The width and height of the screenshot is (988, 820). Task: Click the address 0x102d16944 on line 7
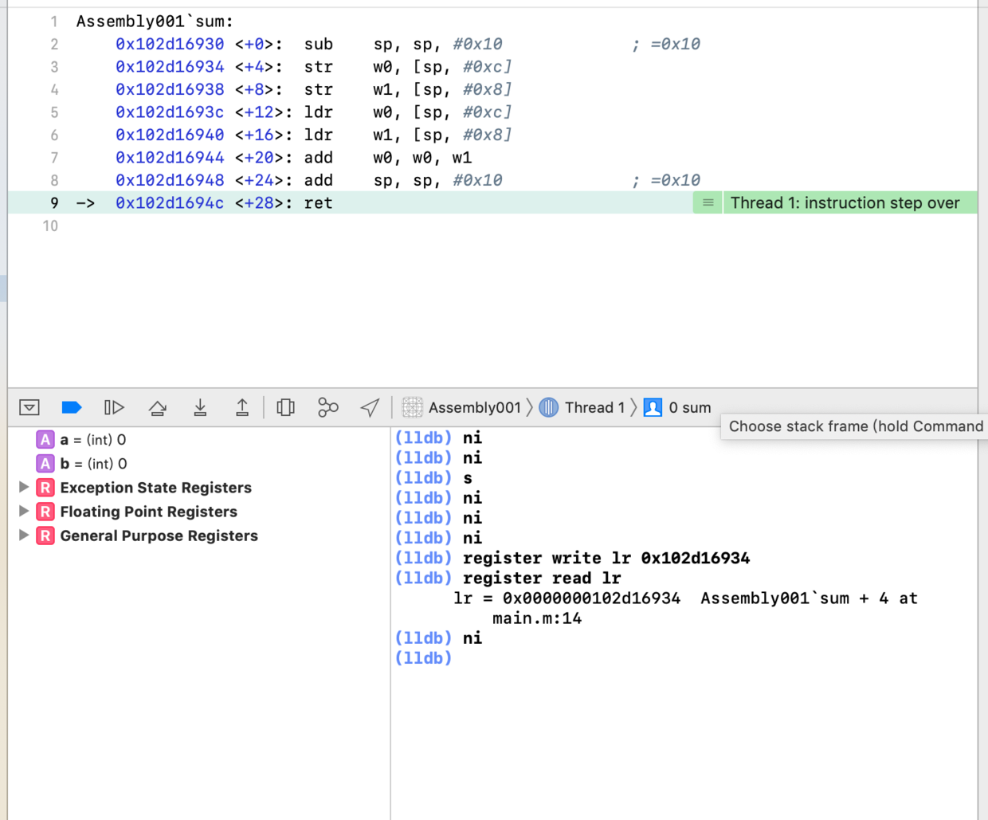pos(170,158)
